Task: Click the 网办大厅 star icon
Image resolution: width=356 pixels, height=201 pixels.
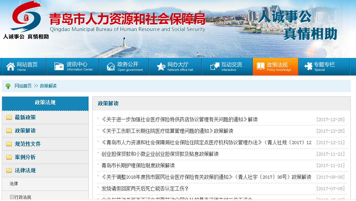Action: coord(161,67)
